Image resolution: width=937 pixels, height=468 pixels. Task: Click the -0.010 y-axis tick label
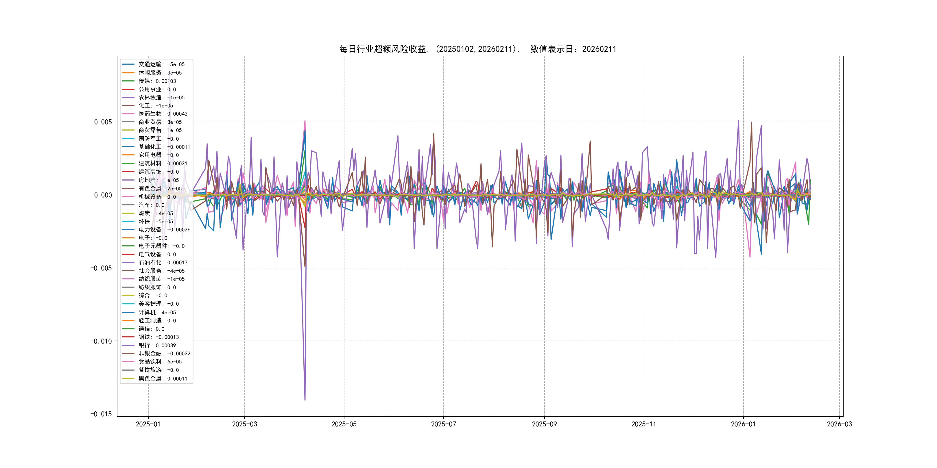point(101,341)
